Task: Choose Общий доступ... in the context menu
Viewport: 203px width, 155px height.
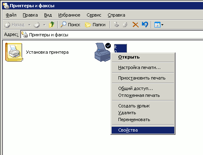Action: click(x=143, y=88)
